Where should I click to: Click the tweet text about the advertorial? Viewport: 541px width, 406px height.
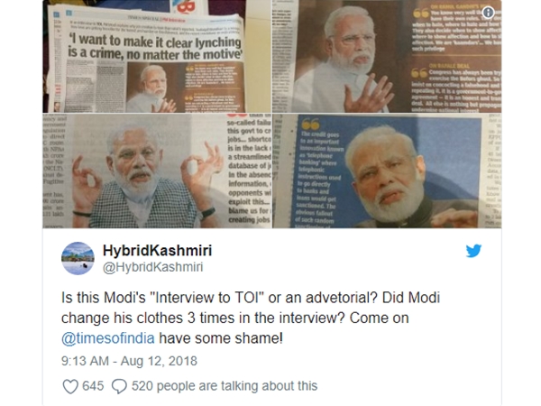click(x=251, y=318)
